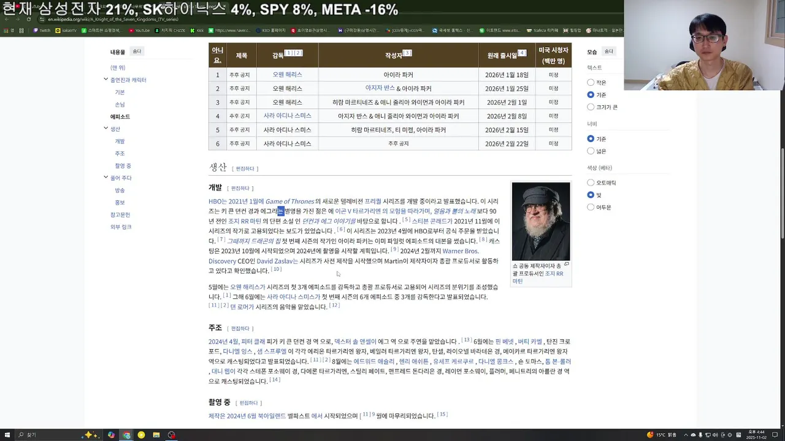Open the taskbar weather widget showing 15°C

[663, 435]
